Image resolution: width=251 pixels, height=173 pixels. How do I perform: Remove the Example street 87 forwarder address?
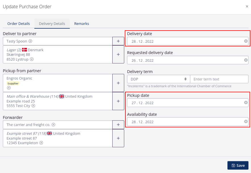click(41, 143)
